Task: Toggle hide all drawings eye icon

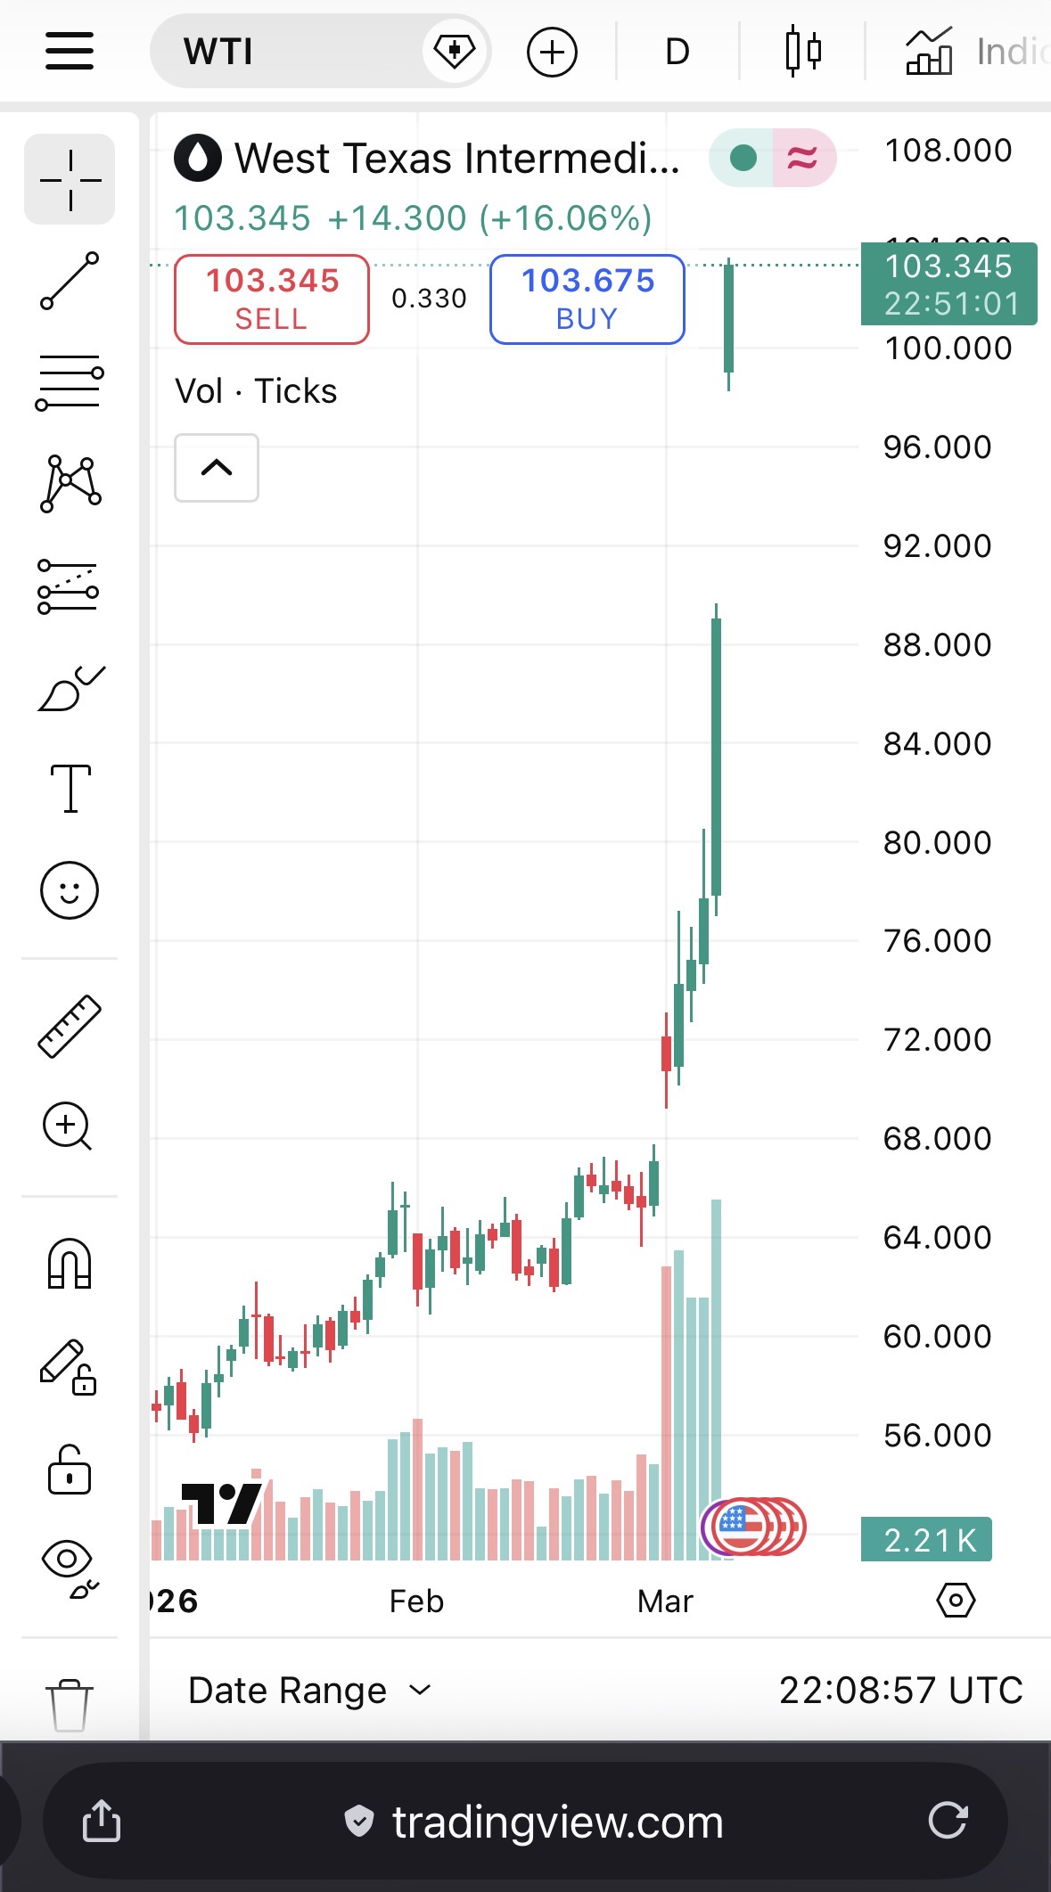Action: click(x=70, y=1568)
